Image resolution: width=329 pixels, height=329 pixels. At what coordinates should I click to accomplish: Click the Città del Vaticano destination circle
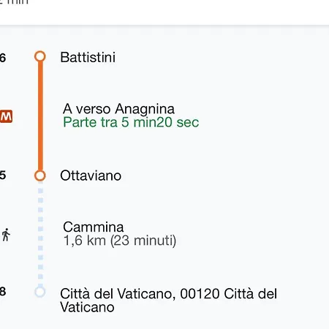click(x=40, y=292)
